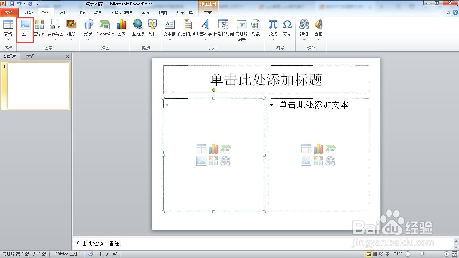Viewport: 459px width, 258px height.
Task: Click the Action (动作) button
Action: tap(153, 28)
